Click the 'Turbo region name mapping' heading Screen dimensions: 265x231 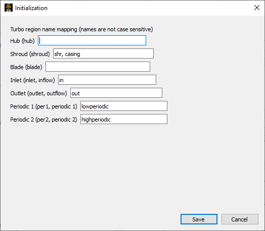(x=43, y=29)
